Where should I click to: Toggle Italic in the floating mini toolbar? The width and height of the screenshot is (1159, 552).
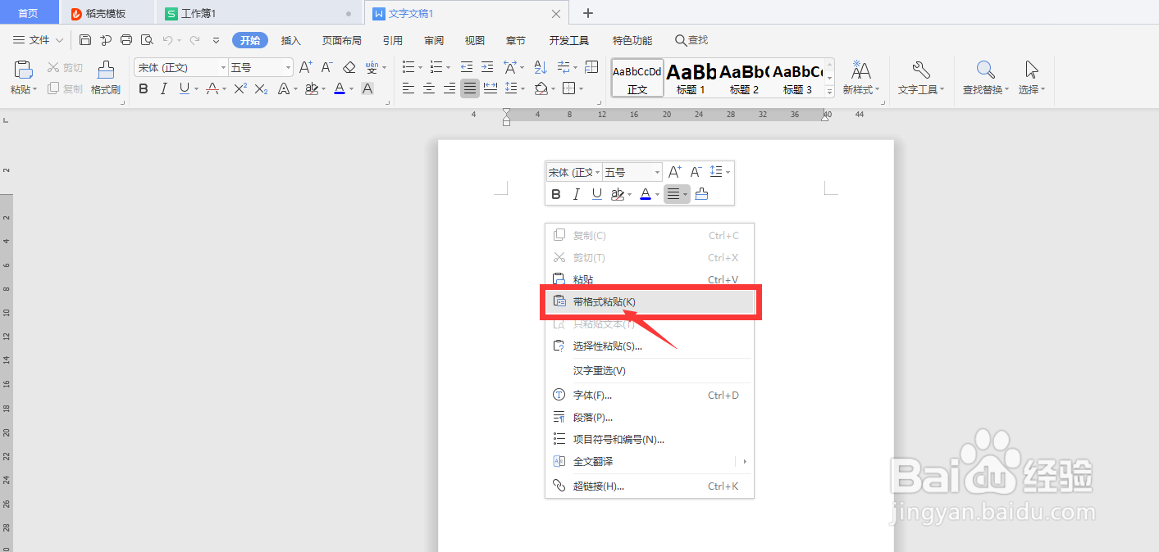coord(576,193)
